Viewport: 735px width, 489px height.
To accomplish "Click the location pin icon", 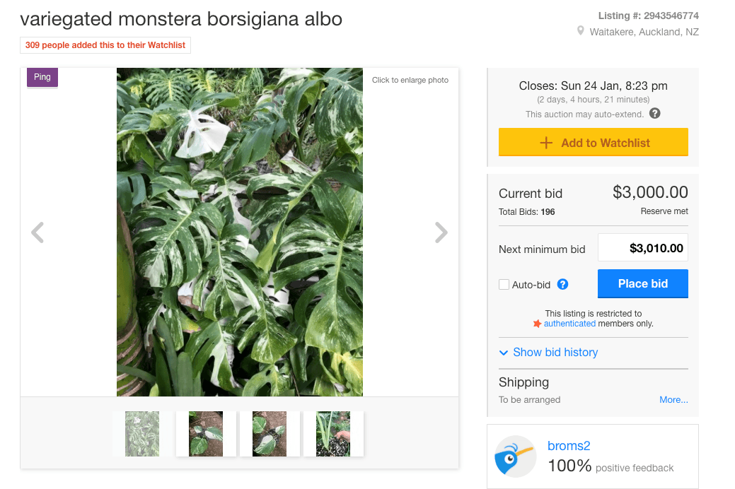I will point(581,32).
